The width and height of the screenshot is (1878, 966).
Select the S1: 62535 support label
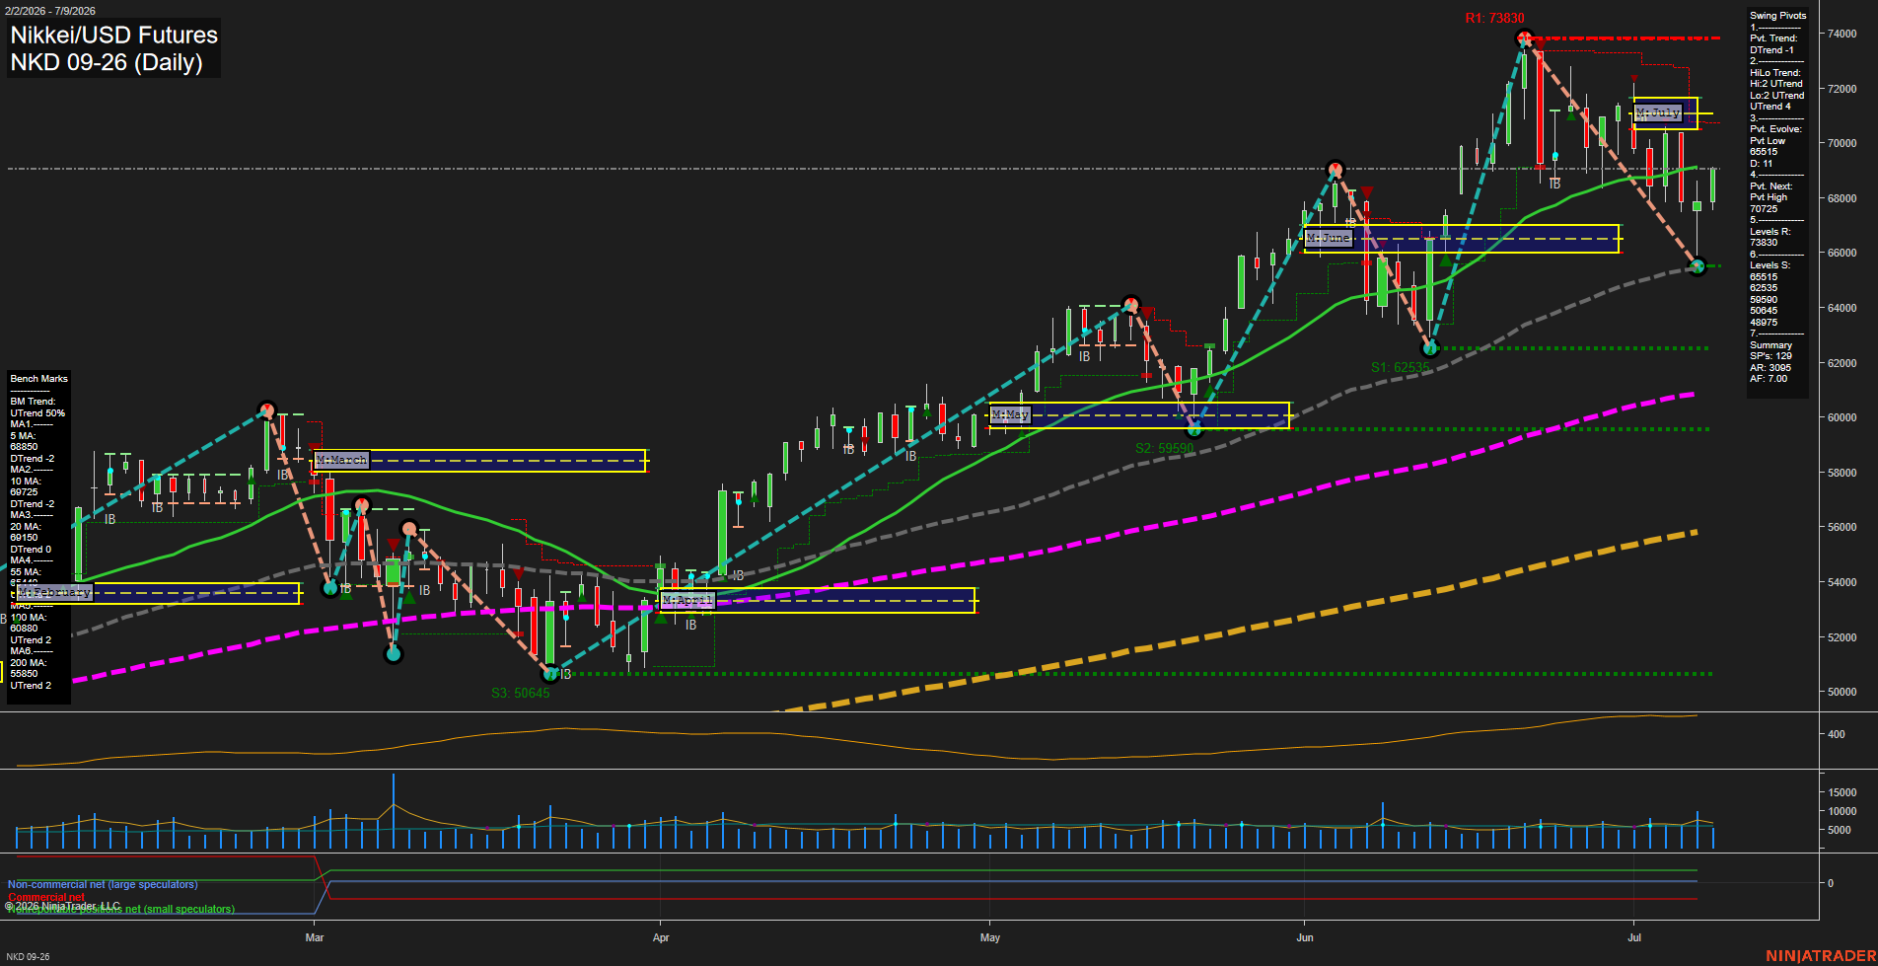pos(1400,367)
